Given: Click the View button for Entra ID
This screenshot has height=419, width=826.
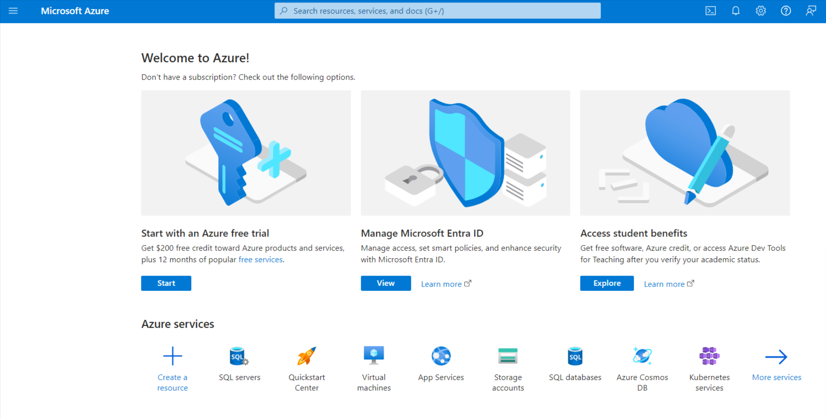Looking at the screenshot, I should [386, 283].
